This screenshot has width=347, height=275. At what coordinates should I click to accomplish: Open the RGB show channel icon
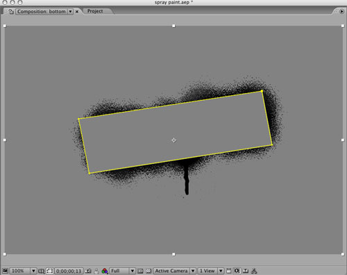tap(105, 271)
